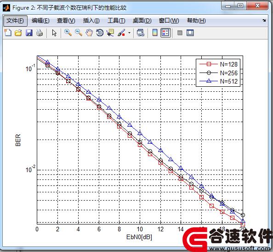Open the 文件(F) menu

pos(15,21)
